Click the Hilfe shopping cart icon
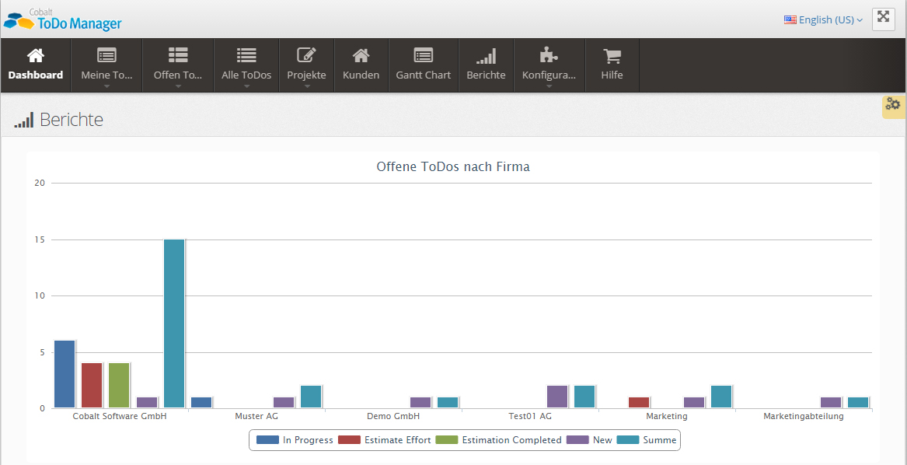Image resolution: width=907 pixels, height=465 pixels. tap(612, 56)
